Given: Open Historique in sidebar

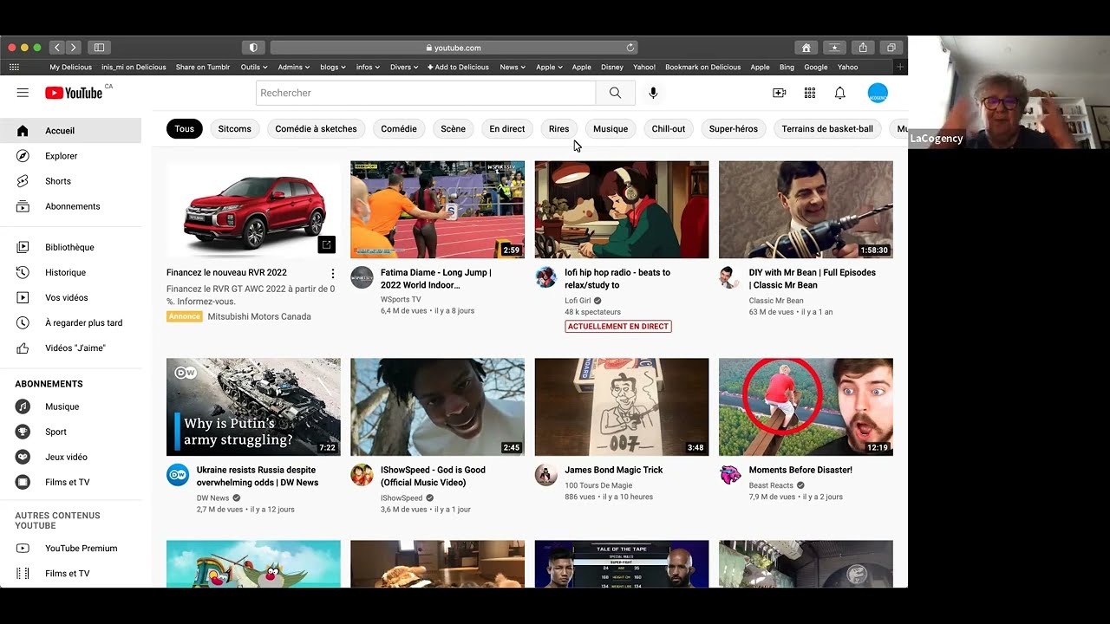Looking at the screenshot, I should pos(70,272).
